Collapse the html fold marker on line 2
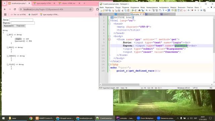Image resolution: width=215 pixels, height=121 pixels. click(109, 21)
